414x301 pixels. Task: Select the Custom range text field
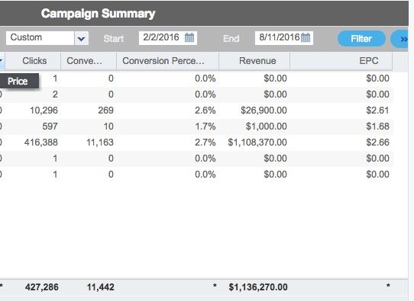[40, 38]
